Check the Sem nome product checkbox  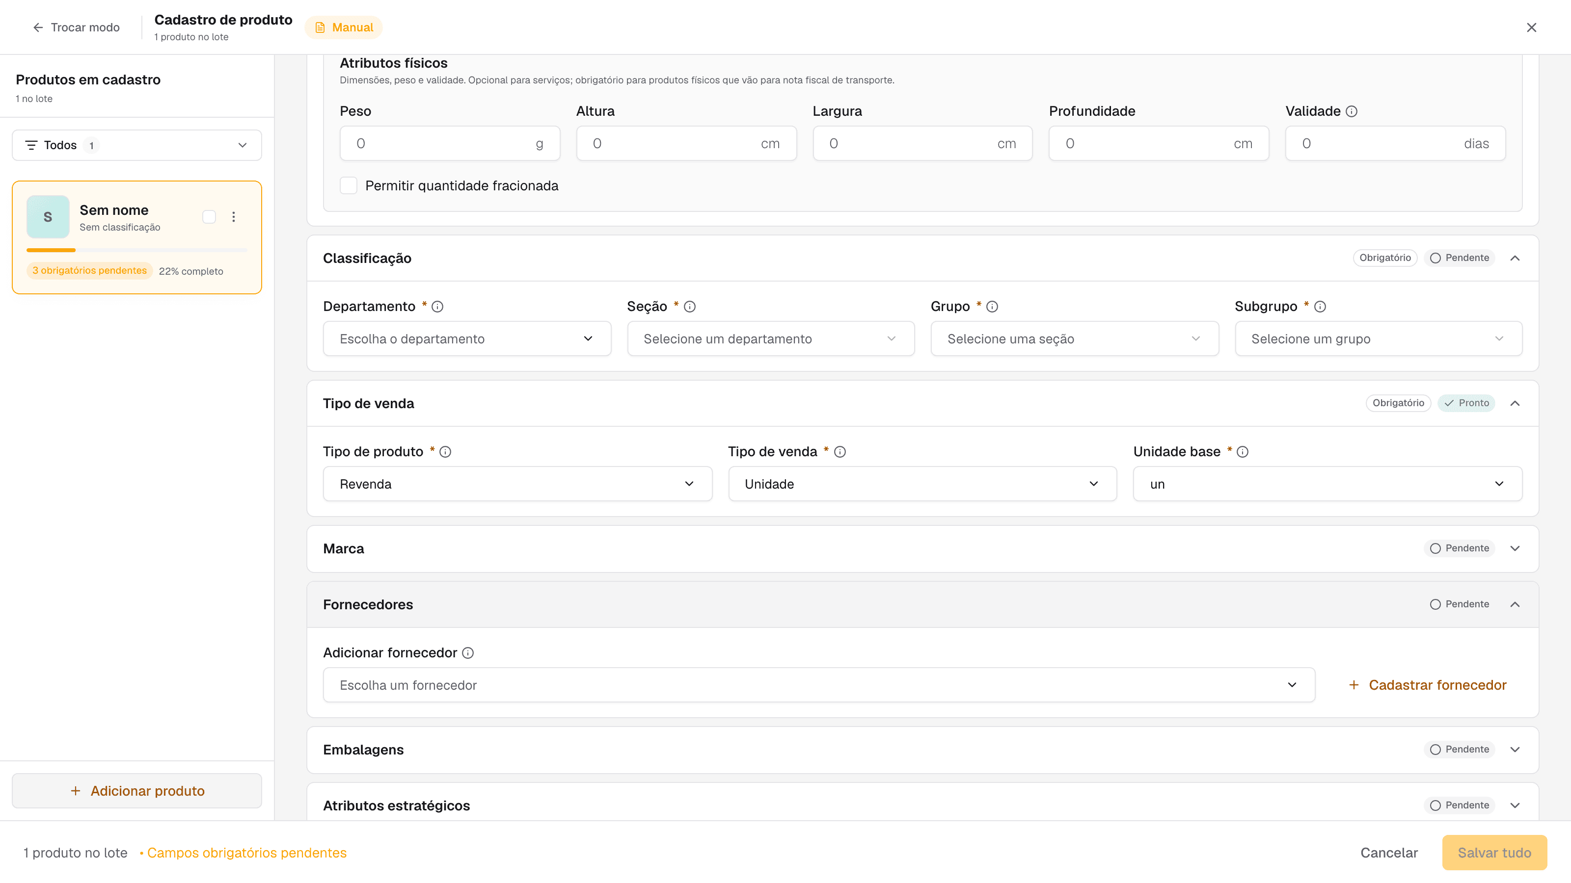point(209,217)
